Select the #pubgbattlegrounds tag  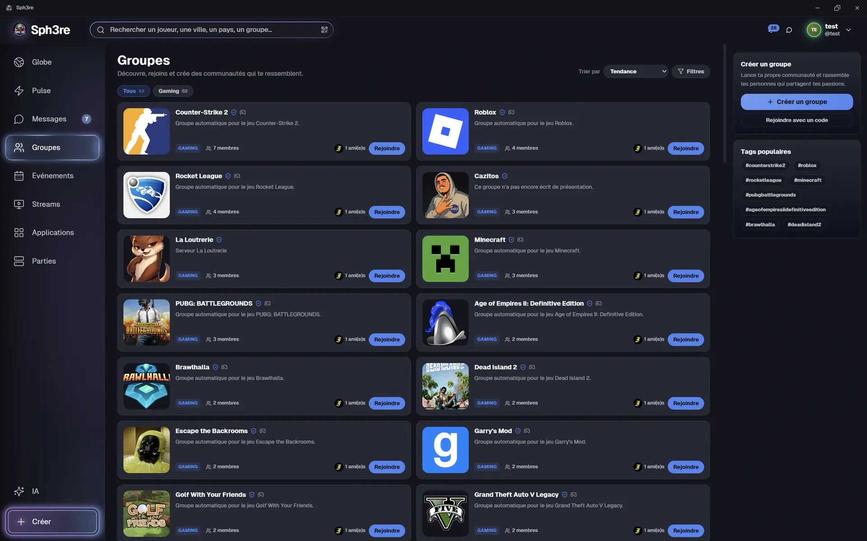(x=770, y=195)
